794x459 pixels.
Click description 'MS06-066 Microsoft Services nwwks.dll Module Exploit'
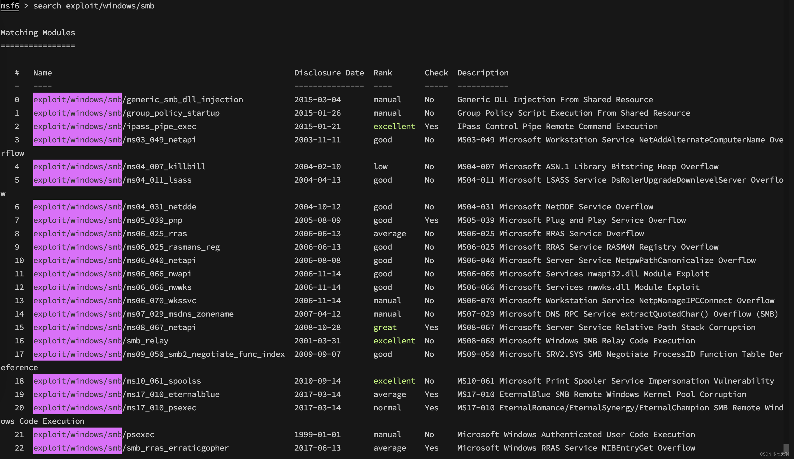pos(578,287)
